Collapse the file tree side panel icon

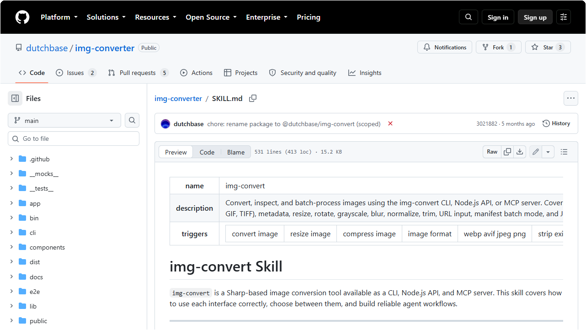pos(15,98)
